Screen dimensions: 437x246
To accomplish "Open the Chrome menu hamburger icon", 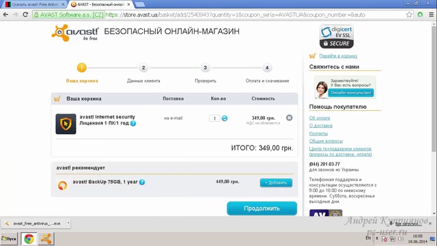I will tap(431, 15).
